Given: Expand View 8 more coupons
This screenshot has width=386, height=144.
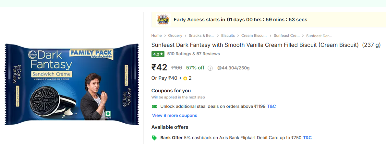Looking at the screenshot, I should [175, 115].
